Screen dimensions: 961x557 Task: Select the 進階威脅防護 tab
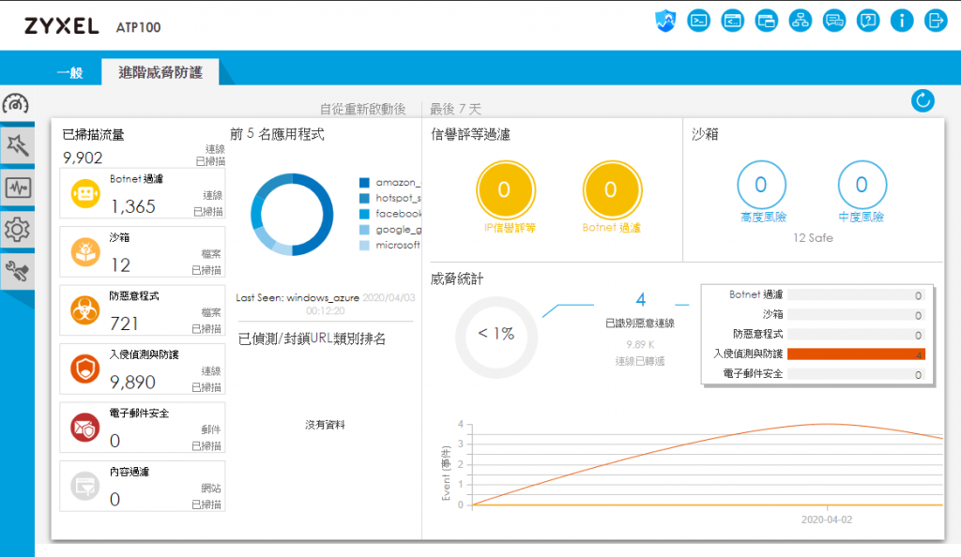point(160,72)
